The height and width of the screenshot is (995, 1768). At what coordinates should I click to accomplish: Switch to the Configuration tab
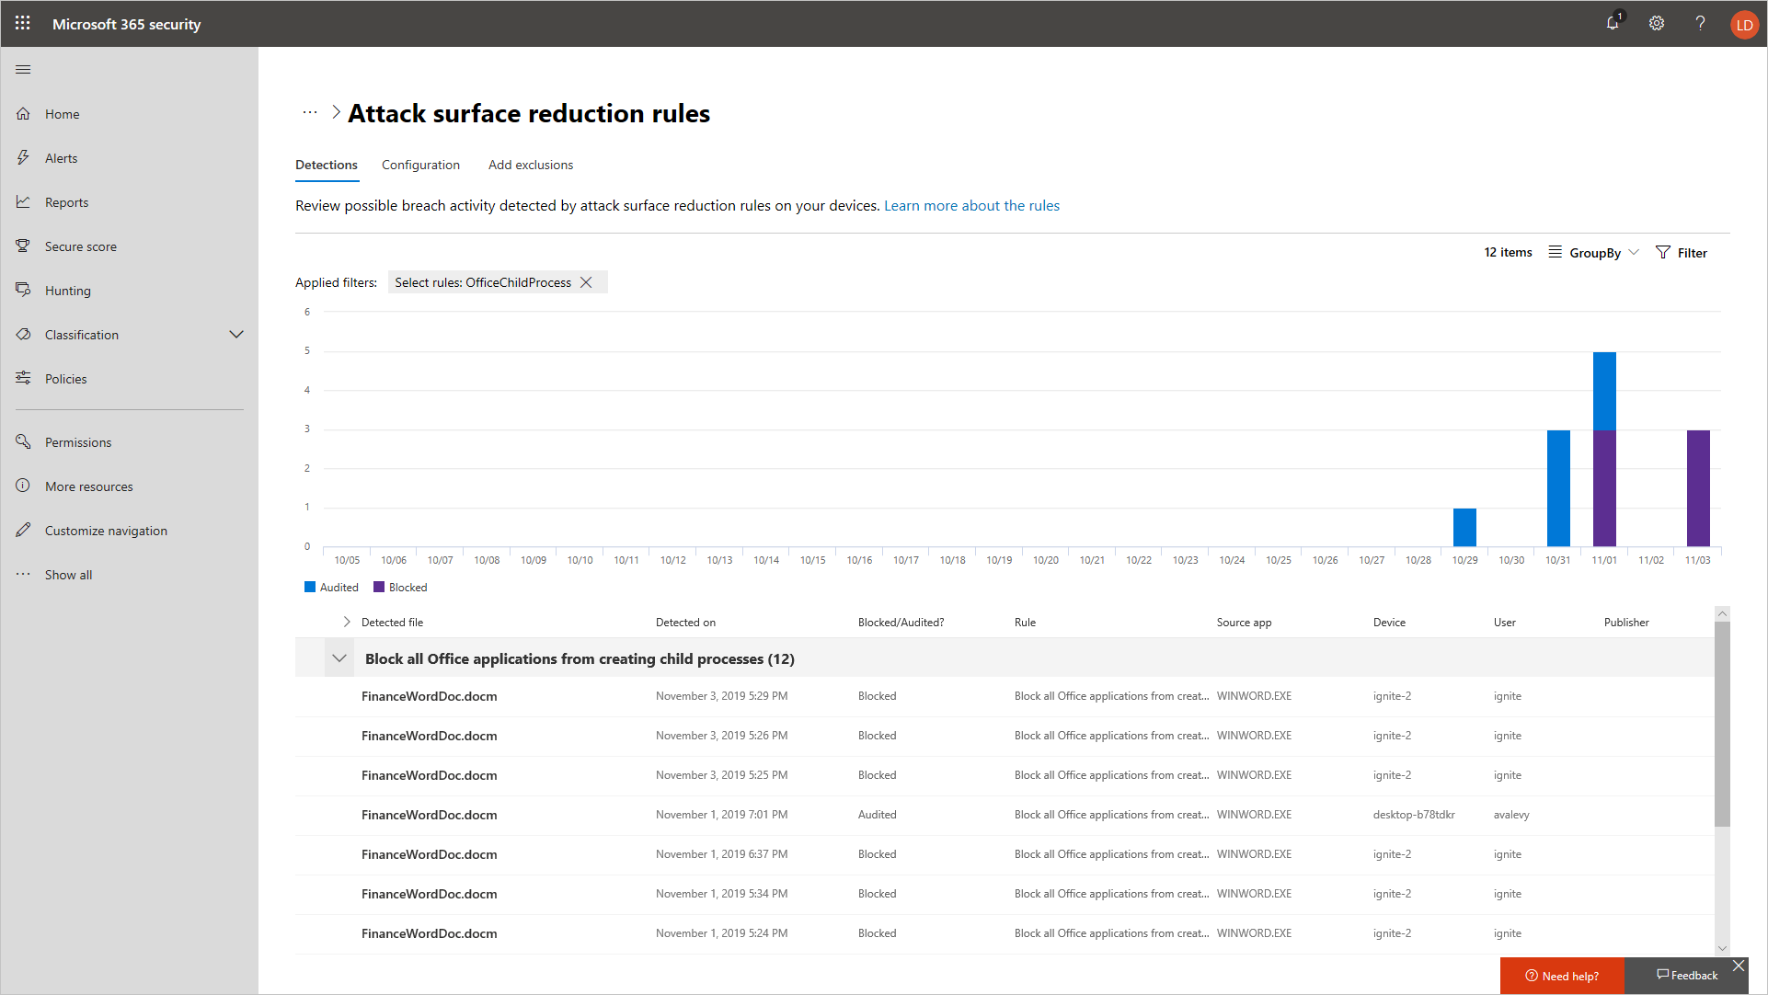click(420, 165)
